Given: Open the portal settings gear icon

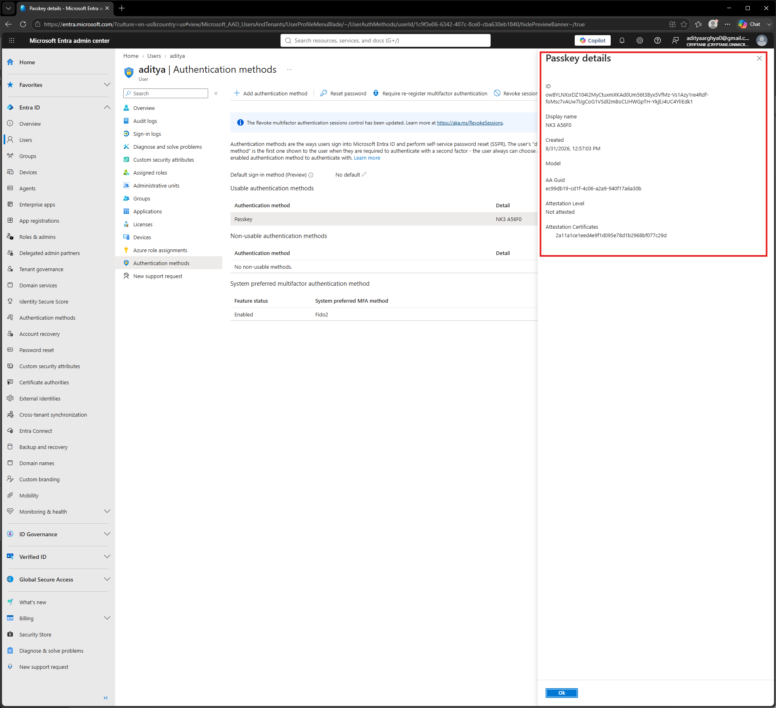Looking at the screenshot, I should point(640,40).
